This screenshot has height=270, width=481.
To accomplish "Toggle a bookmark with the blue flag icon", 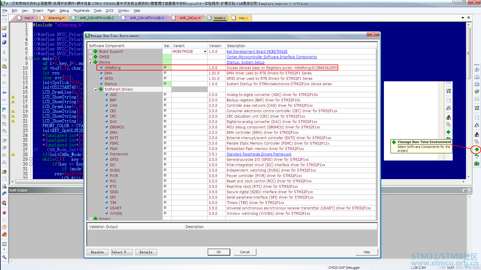I will click(x=4, y=109).
